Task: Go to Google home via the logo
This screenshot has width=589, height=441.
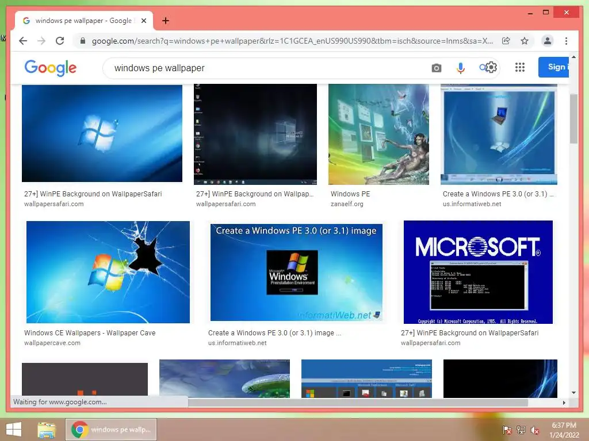Action: tap(51, 68)
